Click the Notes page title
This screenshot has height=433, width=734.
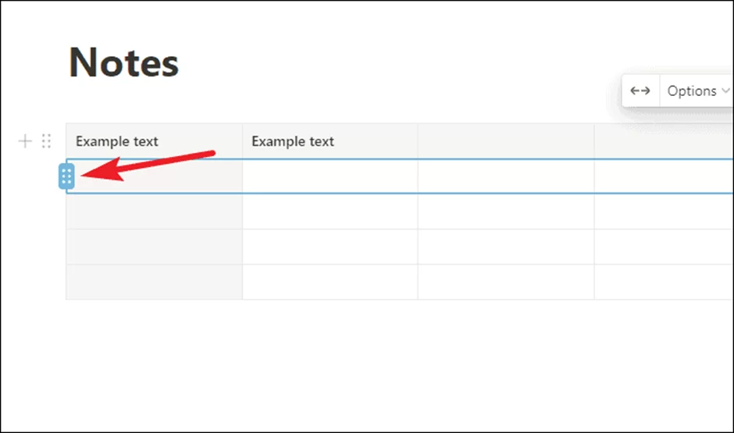click(x=123, y=62)
